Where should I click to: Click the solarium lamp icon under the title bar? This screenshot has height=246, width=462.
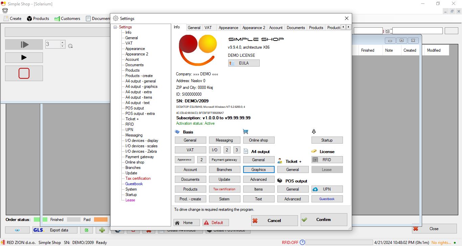pos(5,10)
